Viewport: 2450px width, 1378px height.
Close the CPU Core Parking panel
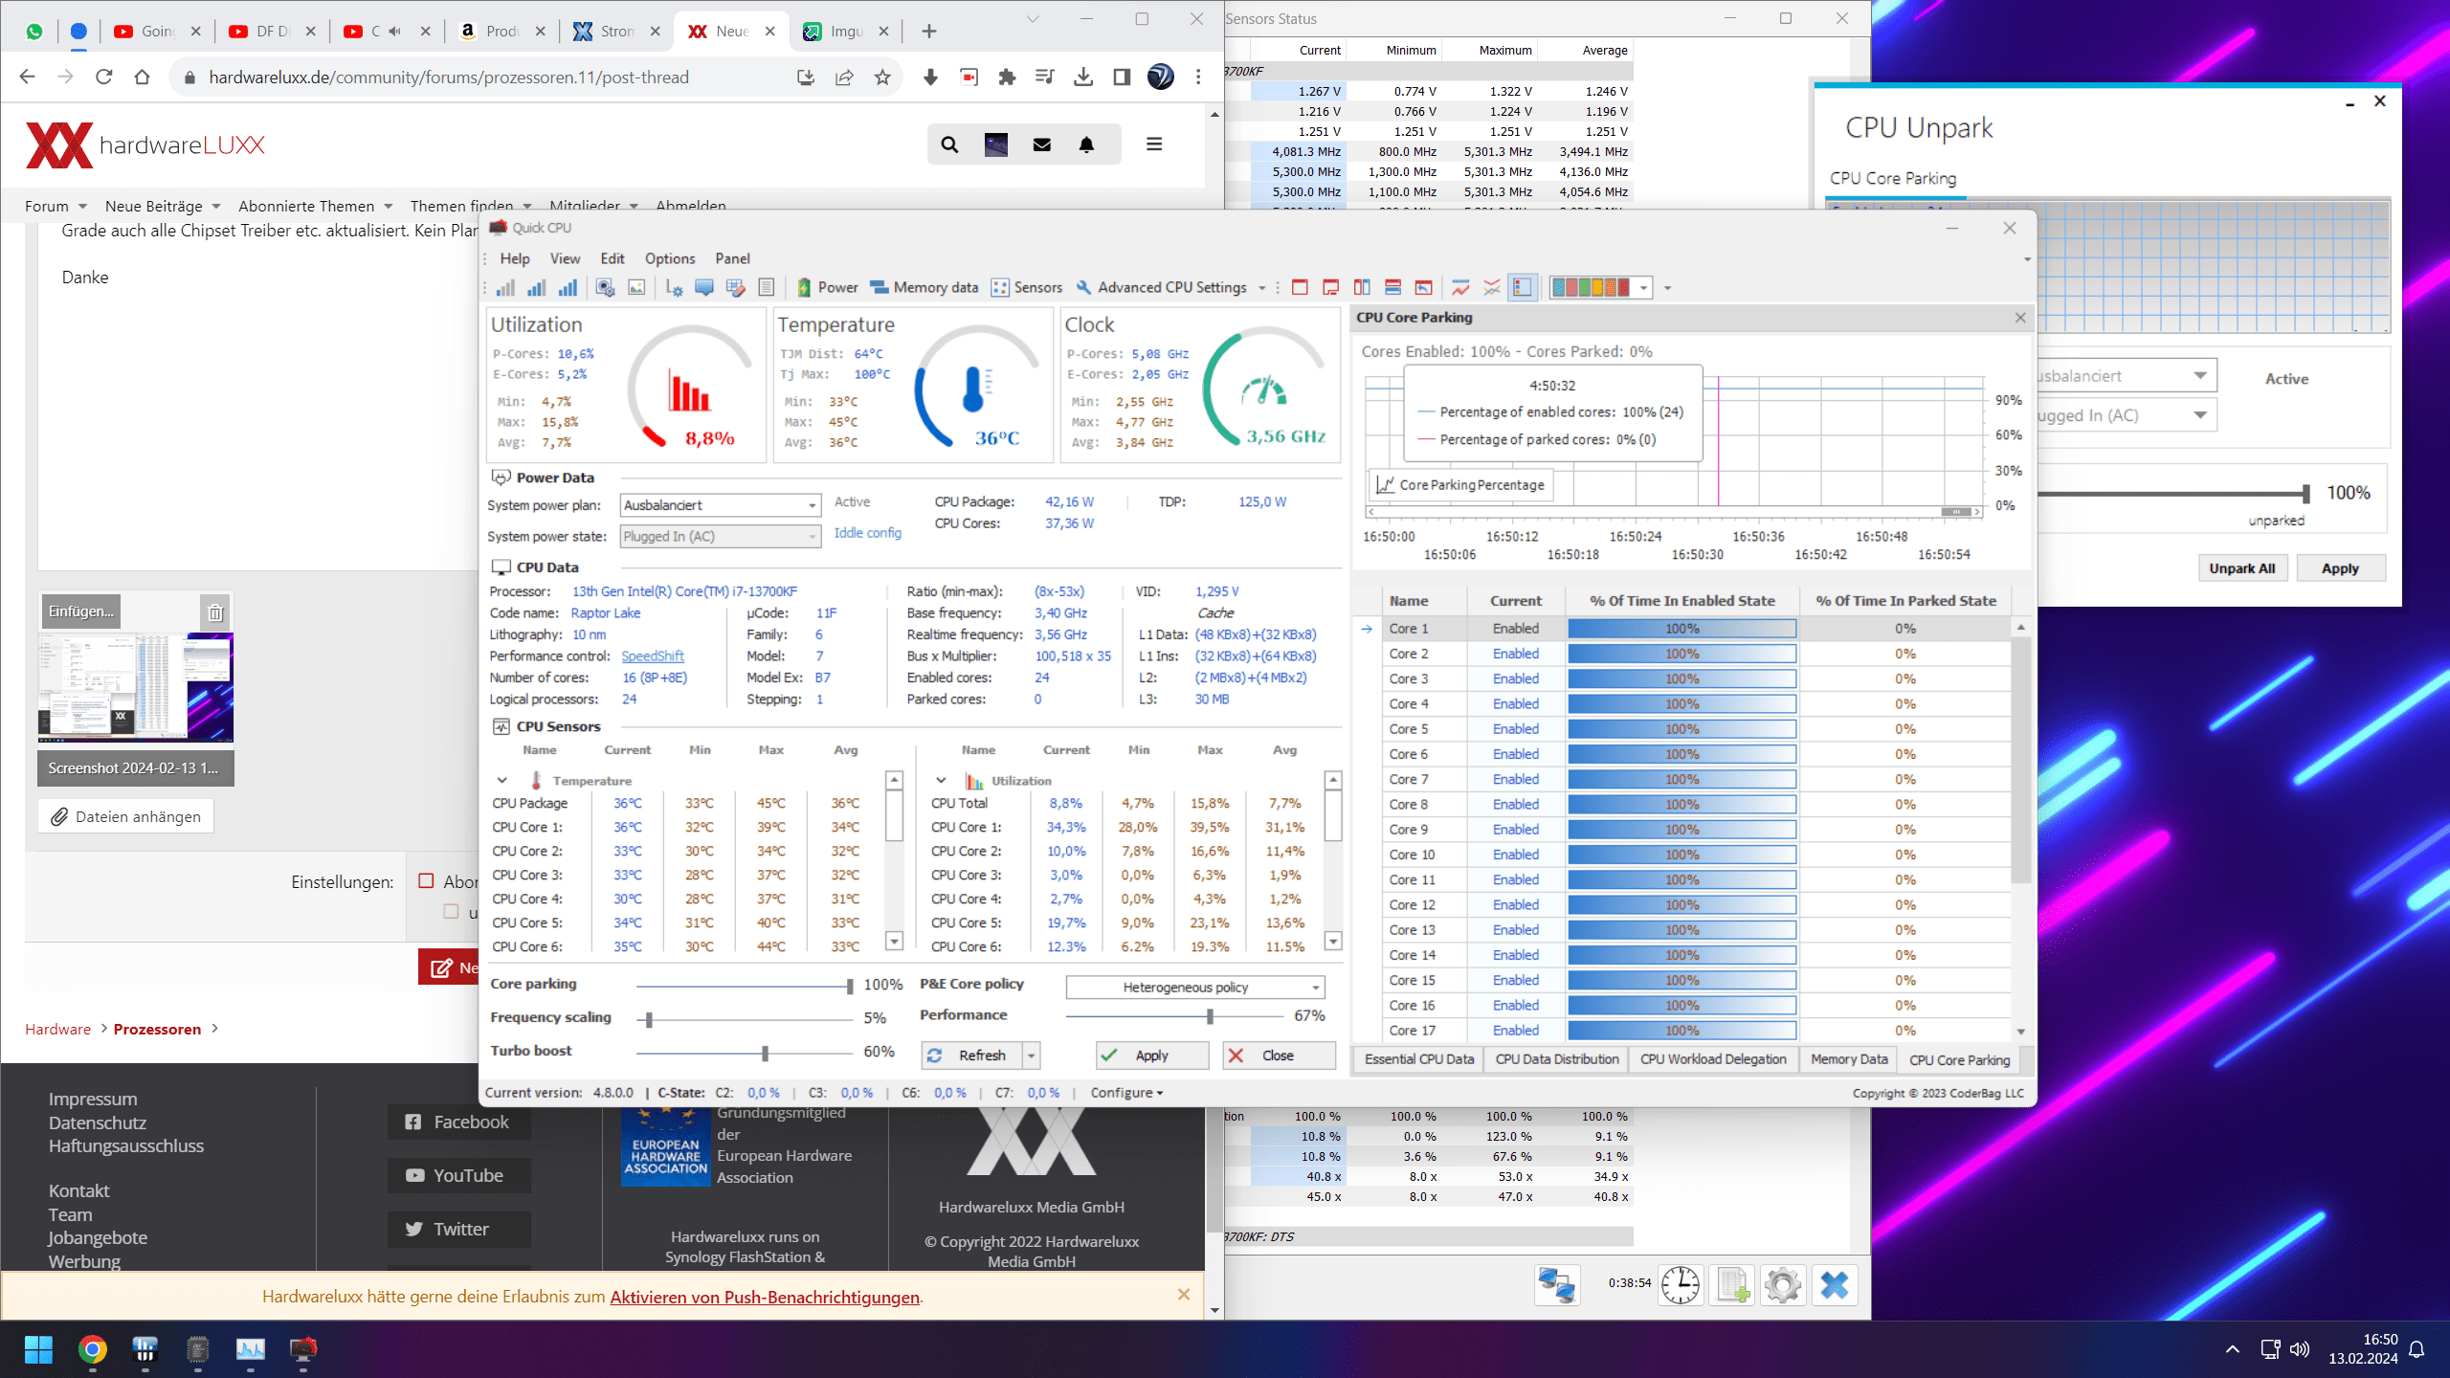pos(2020,318)
